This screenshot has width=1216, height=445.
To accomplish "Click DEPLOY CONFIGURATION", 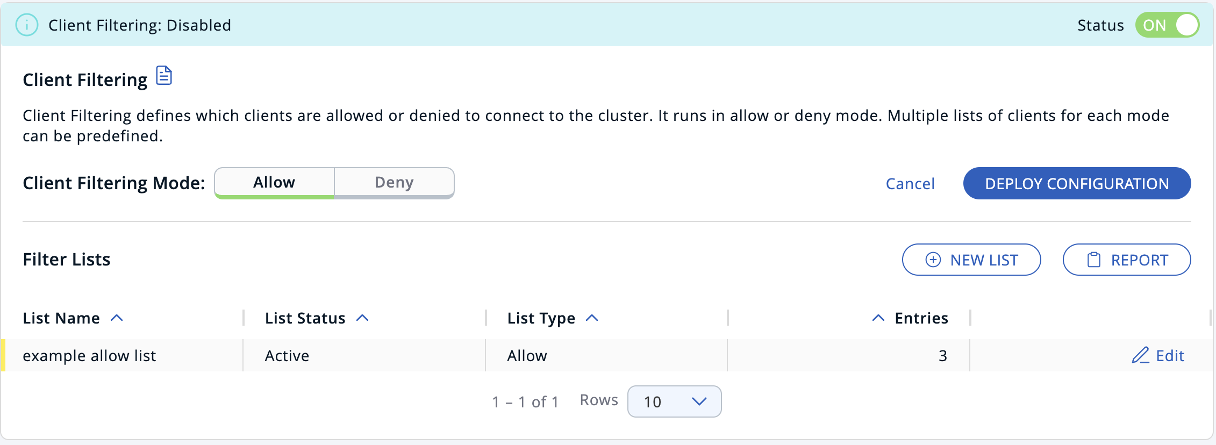I will point(1077,183).
